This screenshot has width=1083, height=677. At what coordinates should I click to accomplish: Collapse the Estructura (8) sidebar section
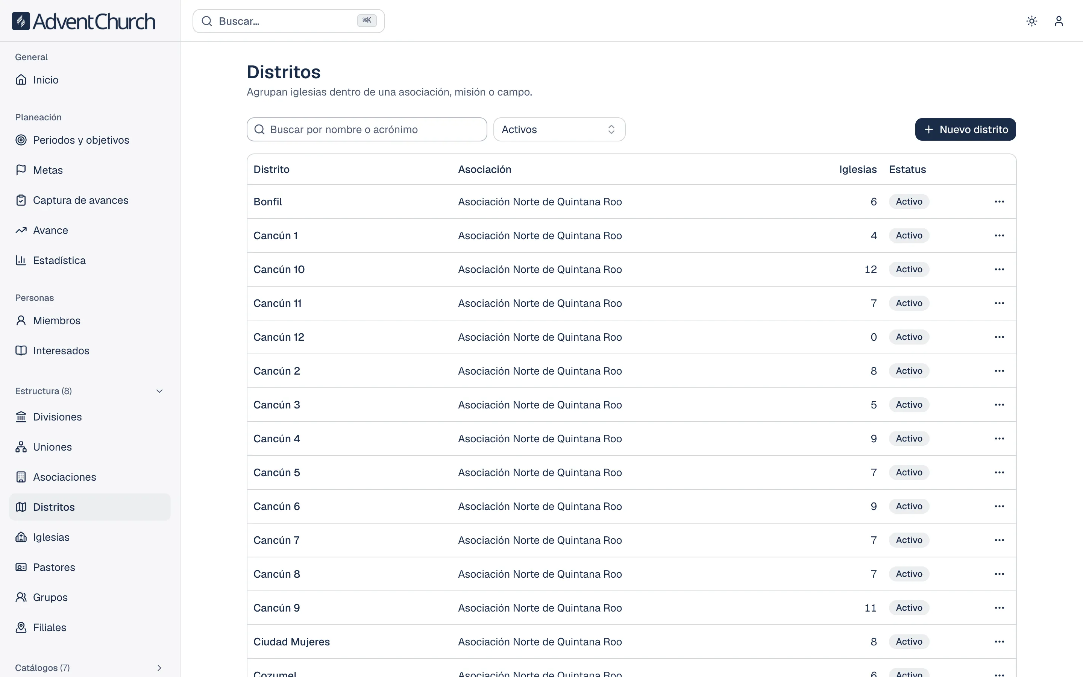click(x=89, y=391)
